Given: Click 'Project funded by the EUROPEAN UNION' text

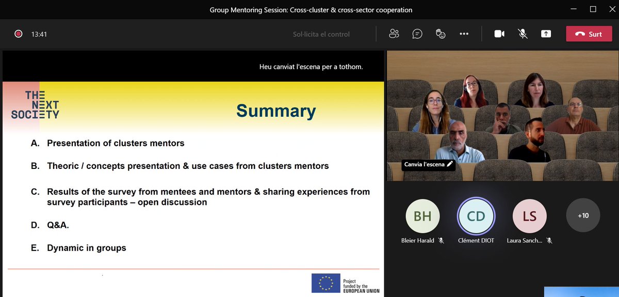Looking at the screenshot, I should click(361, 286).
